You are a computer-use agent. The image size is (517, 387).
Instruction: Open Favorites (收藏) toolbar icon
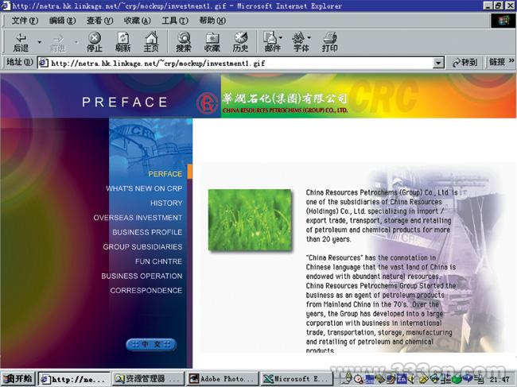pos(212,41)
